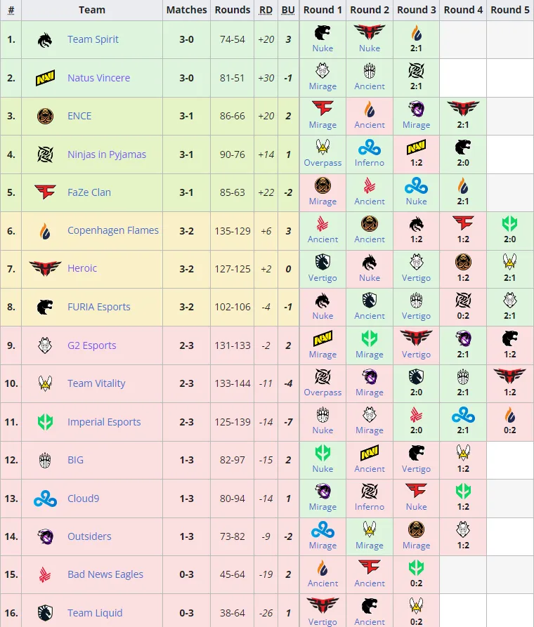Open the Imperial Esports team link
The width and height of the screenshot is (534, 627).
coord(104,422)
